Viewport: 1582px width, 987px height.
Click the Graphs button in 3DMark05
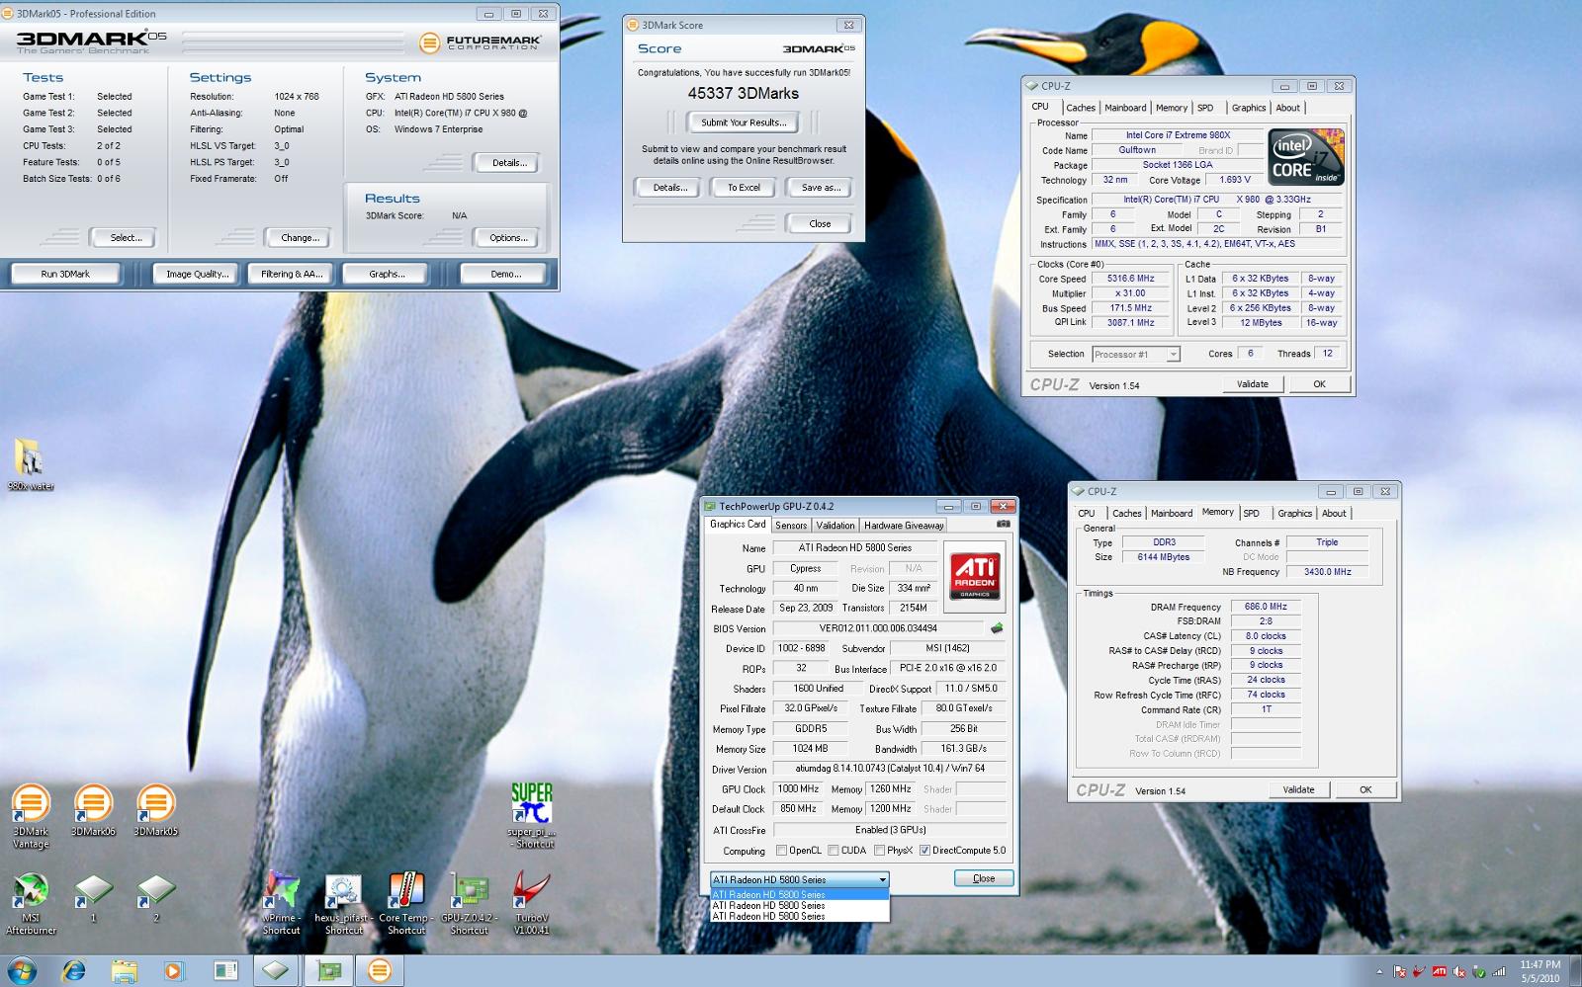[x=387, y=274]
